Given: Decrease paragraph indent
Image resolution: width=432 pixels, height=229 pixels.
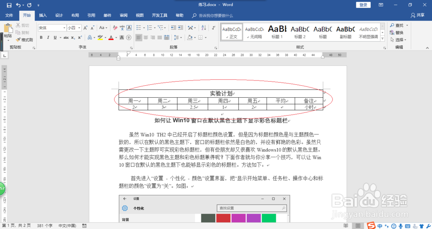Looking at the screenshot, I should (174, 28).
